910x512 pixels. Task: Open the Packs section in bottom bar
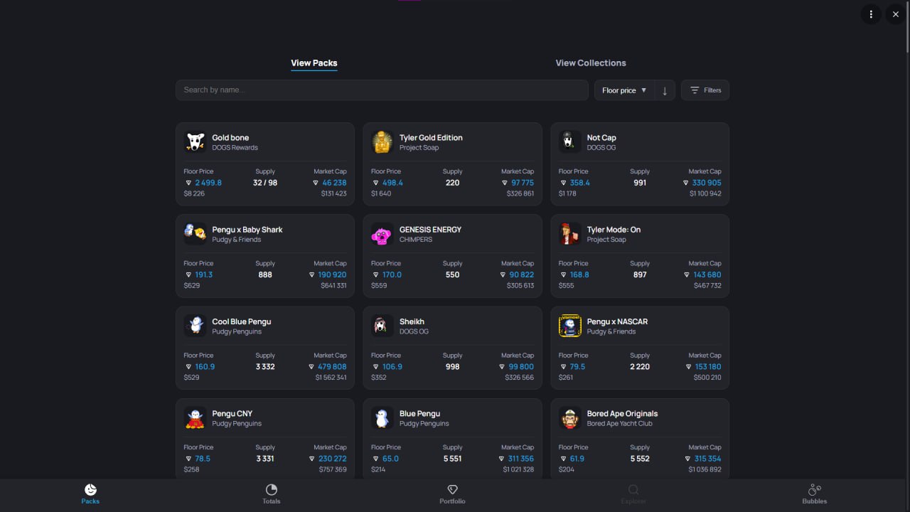(x=90, y=494)
